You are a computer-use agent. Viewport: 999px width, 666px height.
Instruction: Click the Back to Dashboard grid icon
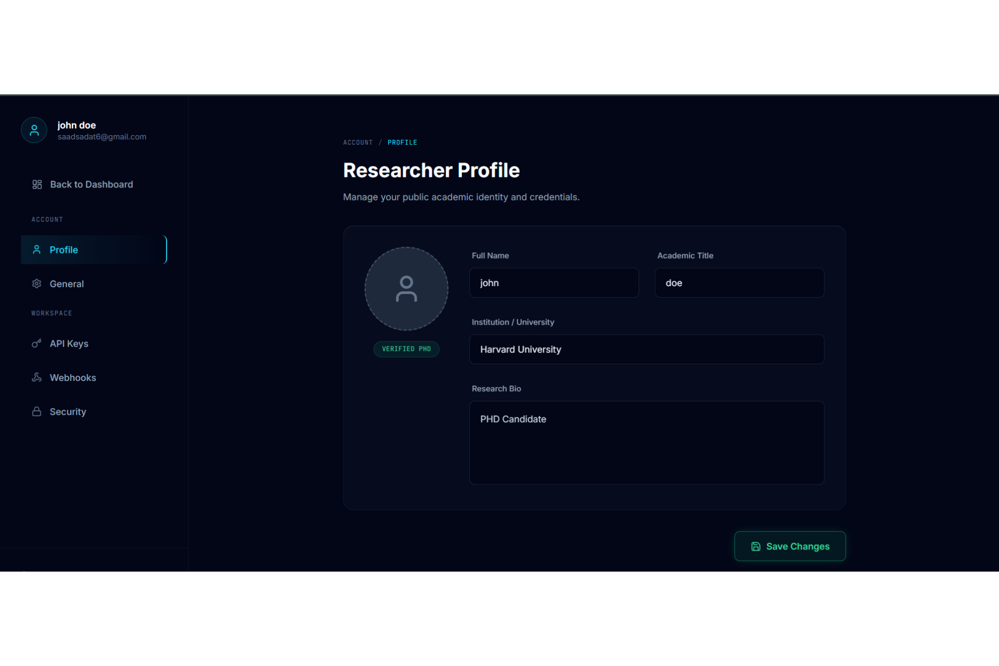point(37,185)
